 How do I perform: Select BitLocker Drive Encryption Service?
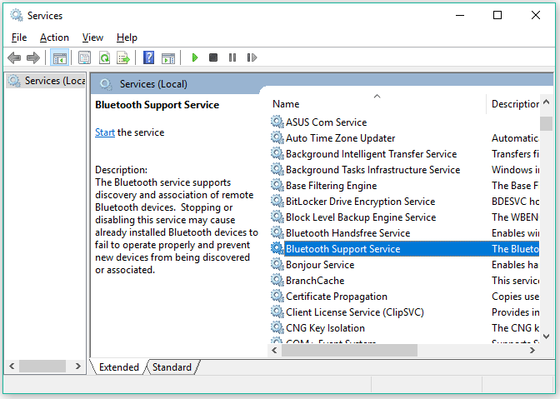[x=404, y=202]
